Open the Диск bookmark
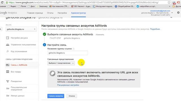Screen dimensions: 181x101 click(31, 6)
